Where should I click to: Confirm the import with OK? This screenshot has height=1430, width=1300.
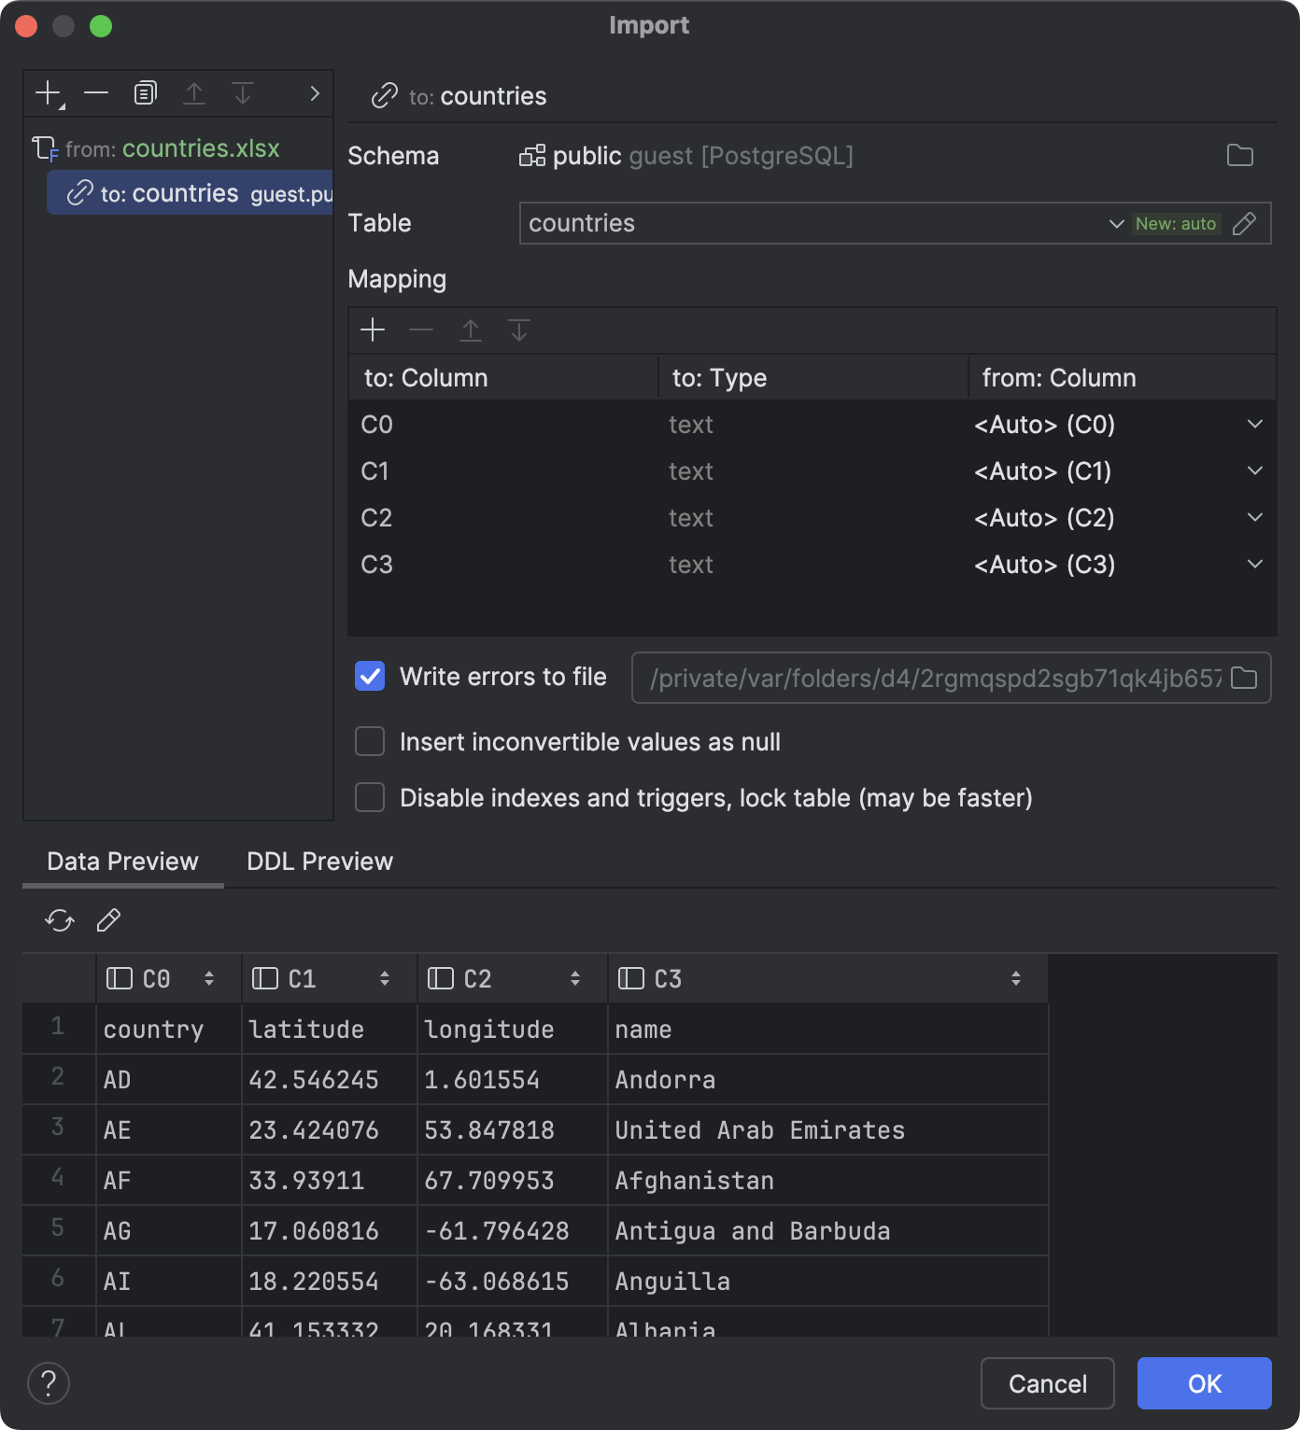click(1204, 1383)
